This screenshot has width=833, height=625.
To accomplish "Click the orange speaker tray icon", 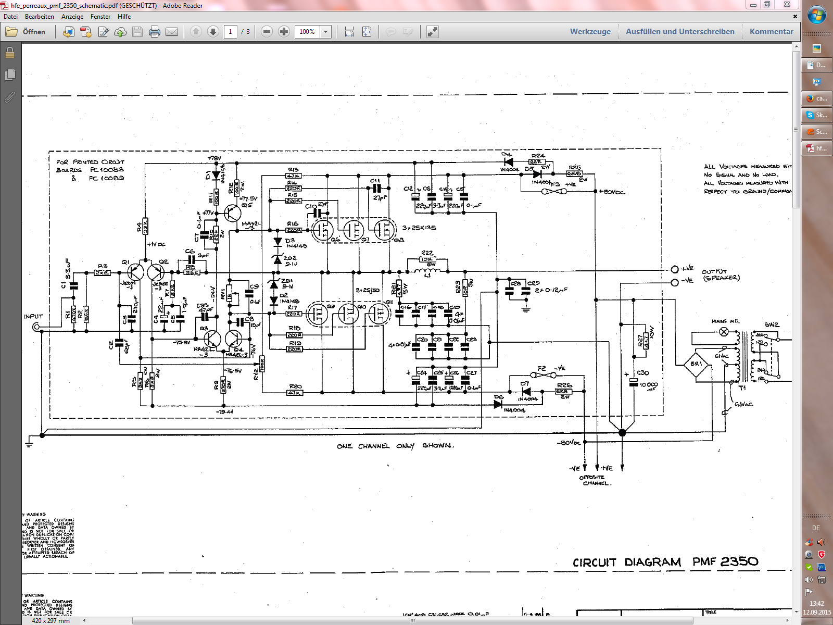I will [822, 542].
